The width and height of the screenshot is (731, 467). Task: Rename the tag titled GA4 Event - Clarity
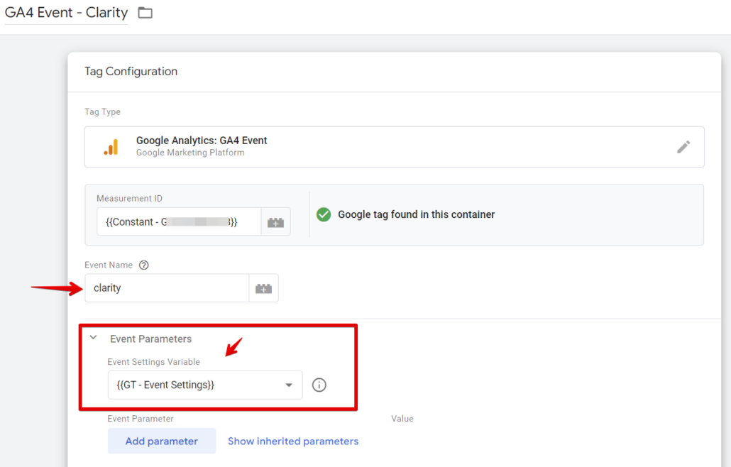pos(65,12)
